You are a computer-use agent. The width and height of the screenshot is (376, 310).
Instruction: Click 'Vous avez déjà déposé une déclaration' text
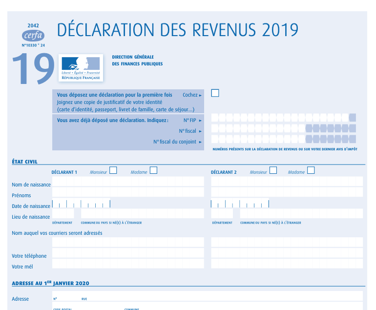tap(113, 120)
